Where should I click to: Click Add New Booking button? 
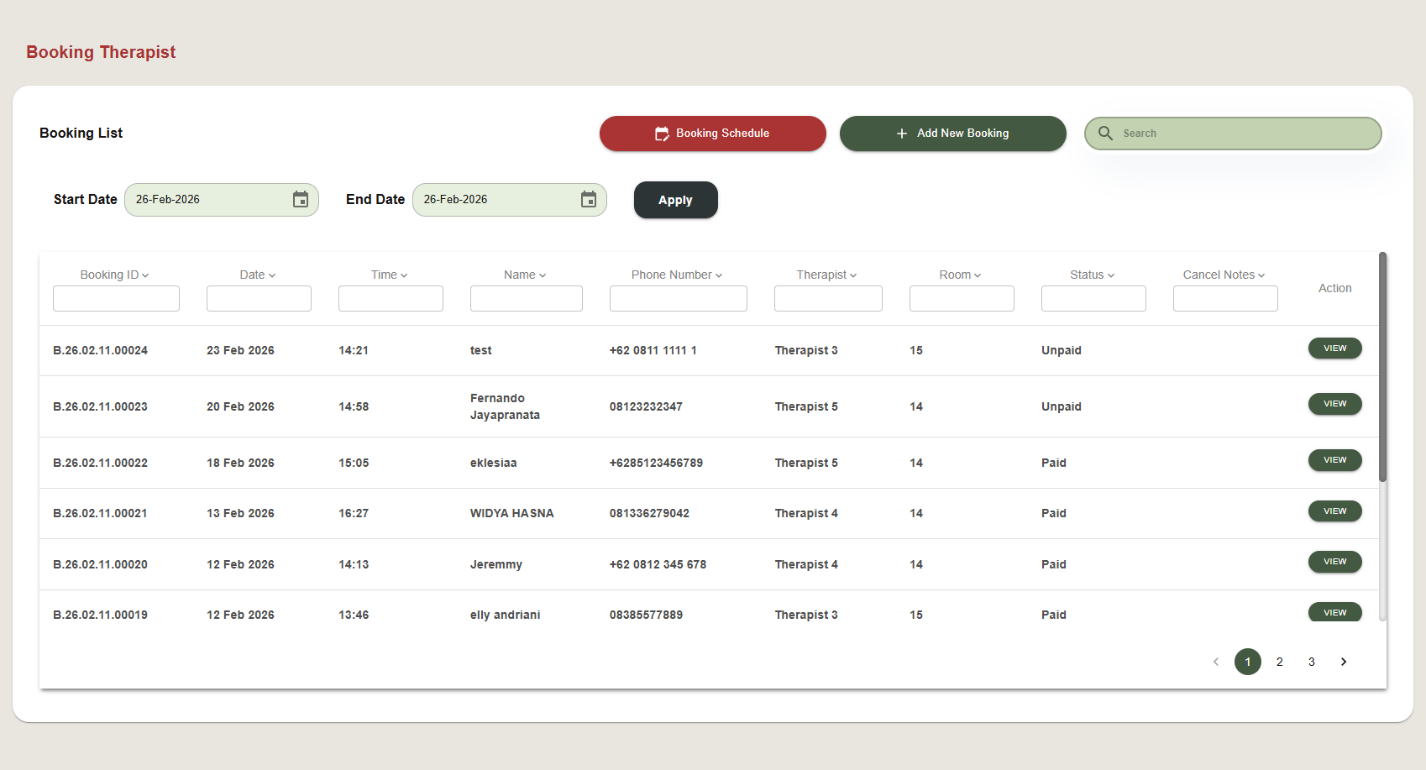tap(953, 134)
